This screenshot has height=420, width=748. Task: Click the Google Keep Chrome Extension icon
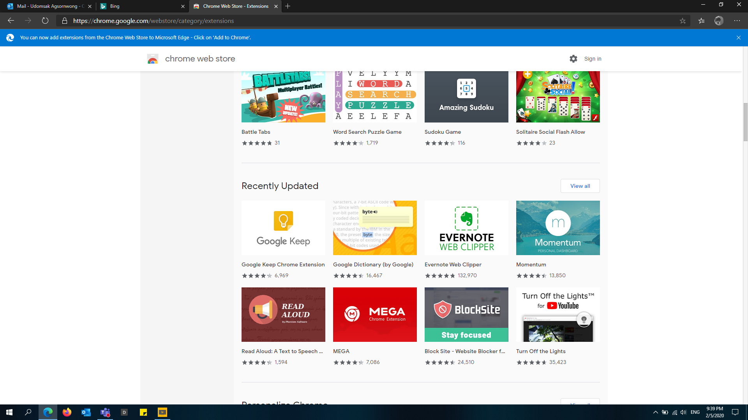[283, 227]
